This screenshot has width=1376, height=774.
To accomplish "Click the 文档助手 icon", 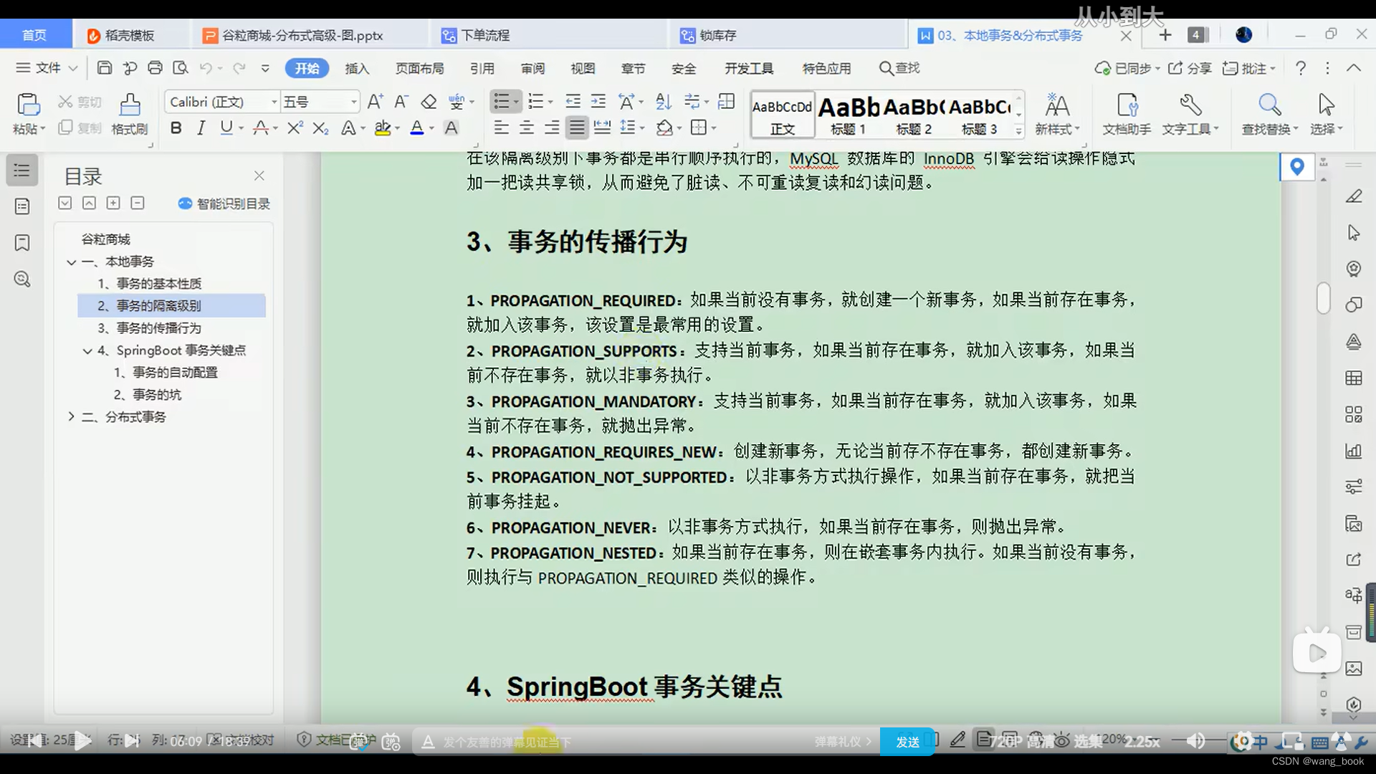I will [1127, 115].
